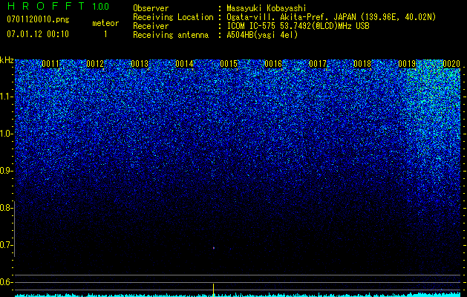The height and width of the screenshot is (297, 467).
Task: Click the 1.1 kHz axis tick label
Action: [x=7, y=97]
